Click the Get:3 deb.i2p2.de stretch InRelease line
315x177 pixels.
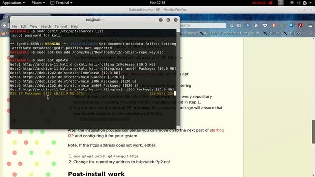[x=65, y=73]
